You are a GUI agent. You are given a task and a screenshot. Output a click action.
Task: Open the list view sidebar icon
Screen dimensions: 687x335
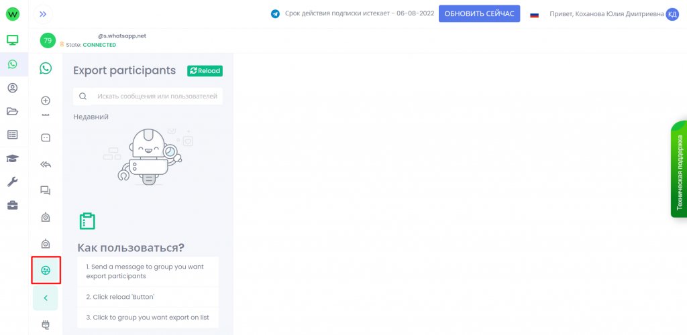coord(13,135)
